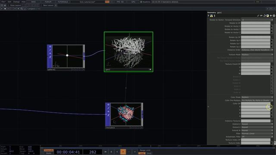Viewport: 276px width, 155px height.
Task: Open arrow menu beside Rotate to Vector X
Action: tap(272, 26)
